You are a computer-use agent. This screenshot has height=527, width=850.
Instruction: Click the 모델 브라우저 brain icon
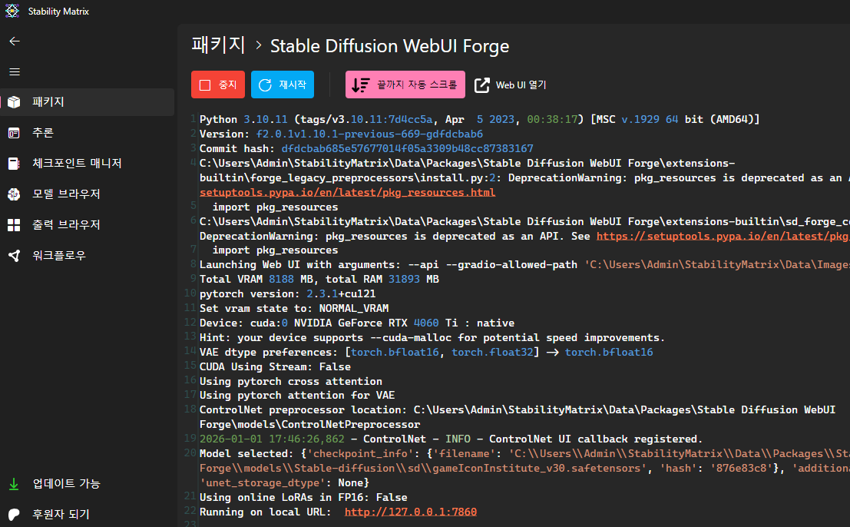coord(14,194)
